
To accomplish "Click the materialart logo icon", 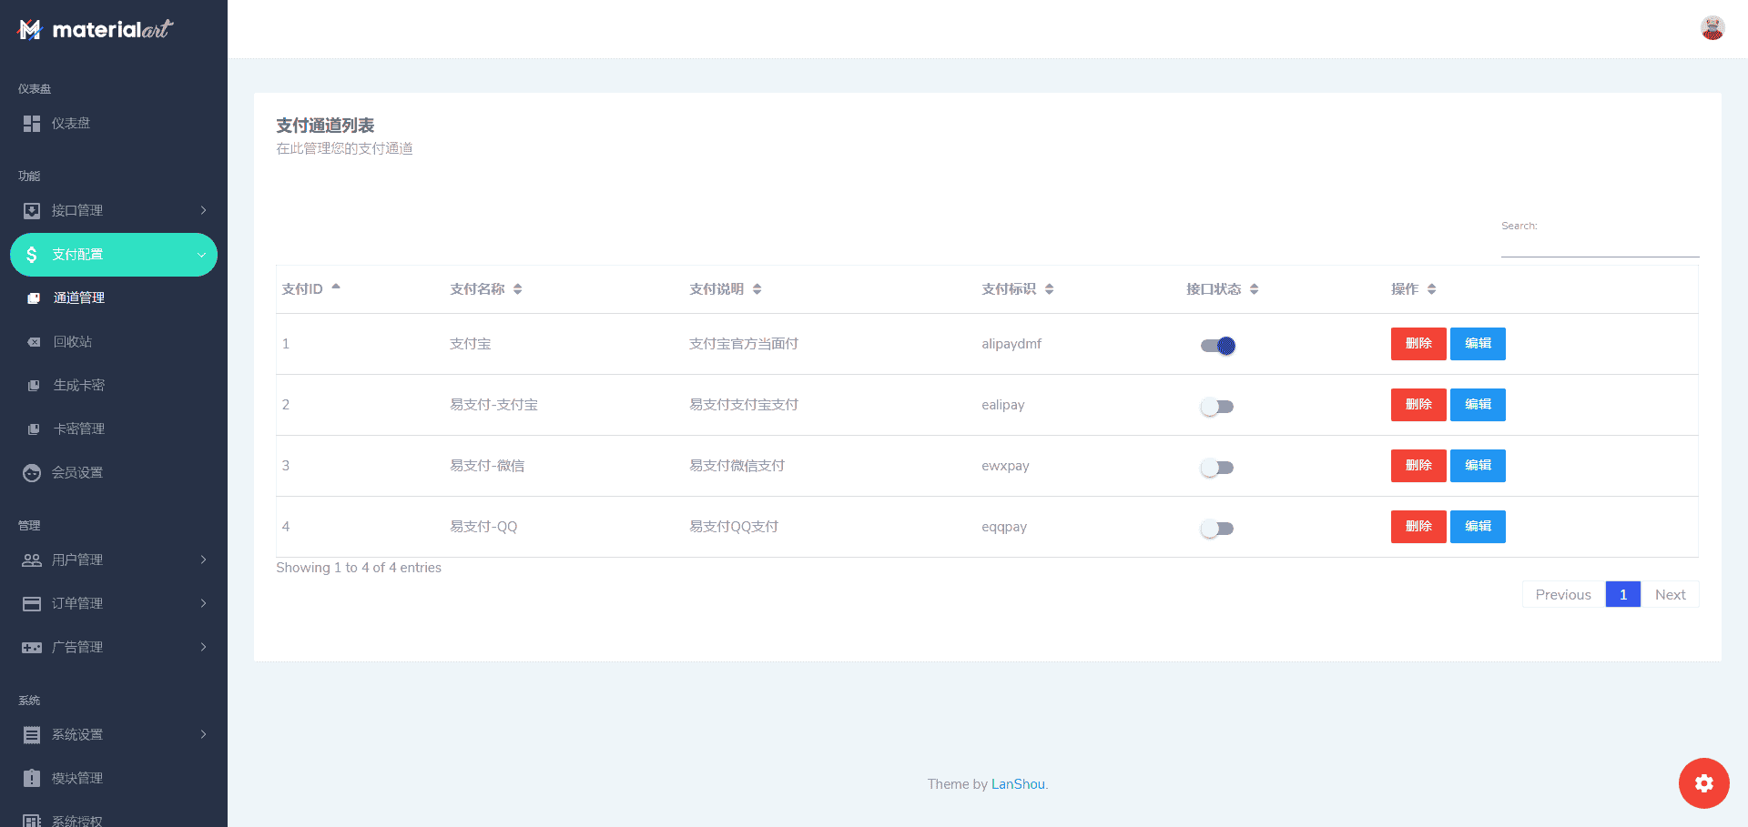I will click(x=30, y=30).
